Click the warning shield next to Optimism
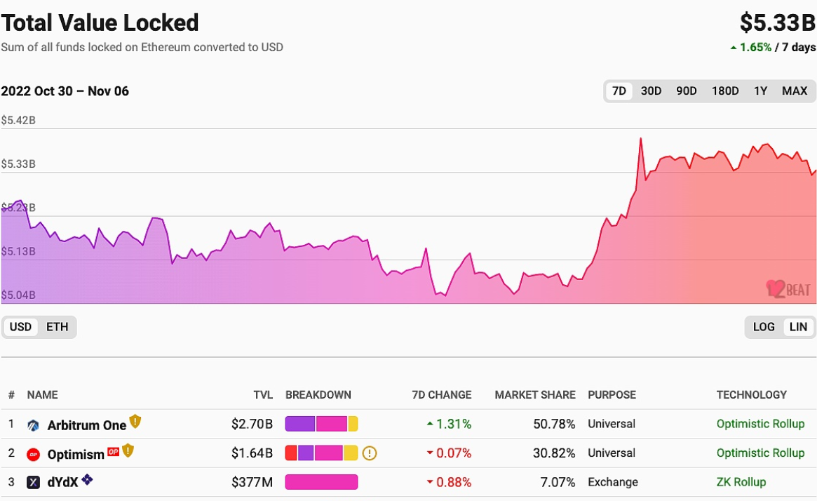The image size is (817, 501). tap(128, 451)
